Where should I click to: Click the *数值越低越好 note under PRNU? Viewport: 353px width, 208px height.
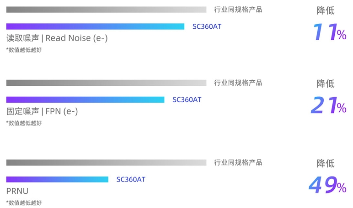coord(24,203)
